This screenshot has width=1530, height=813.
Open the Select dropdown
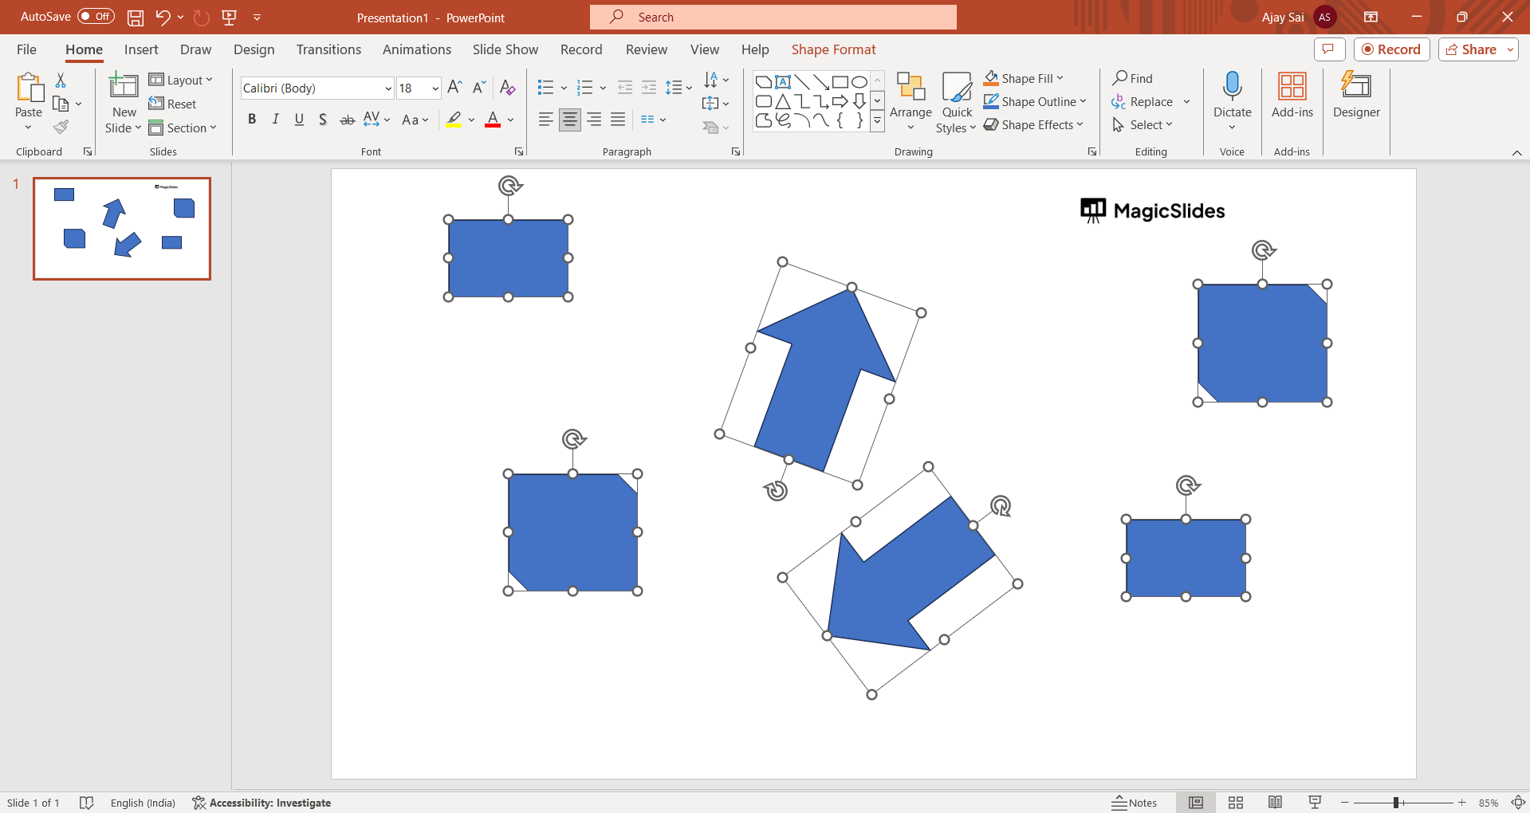pos(1143,124)
